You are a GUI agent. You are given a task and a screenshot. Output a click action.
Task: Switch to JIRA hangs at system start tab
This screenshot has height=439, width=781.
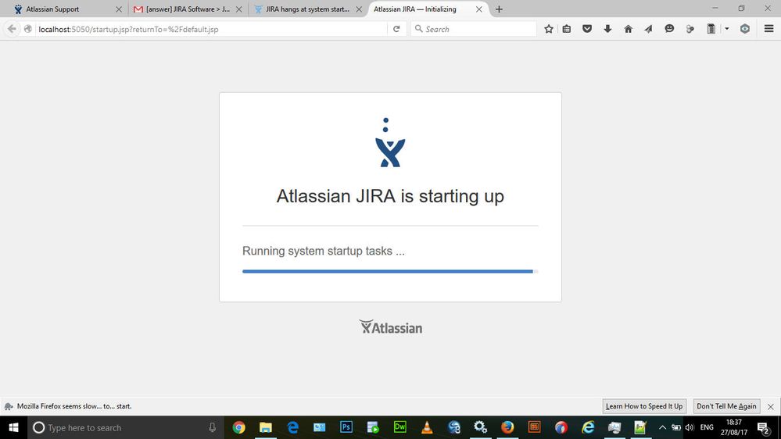(x=308, y=9)
